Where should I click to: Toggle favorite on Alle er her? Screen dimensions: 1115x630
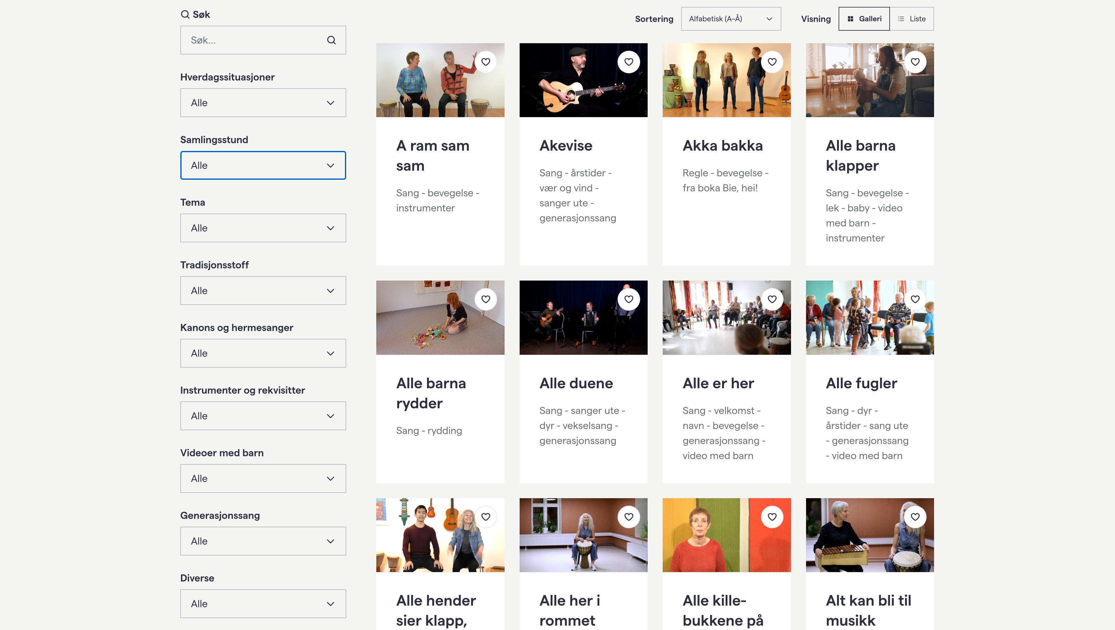point(772,299)
